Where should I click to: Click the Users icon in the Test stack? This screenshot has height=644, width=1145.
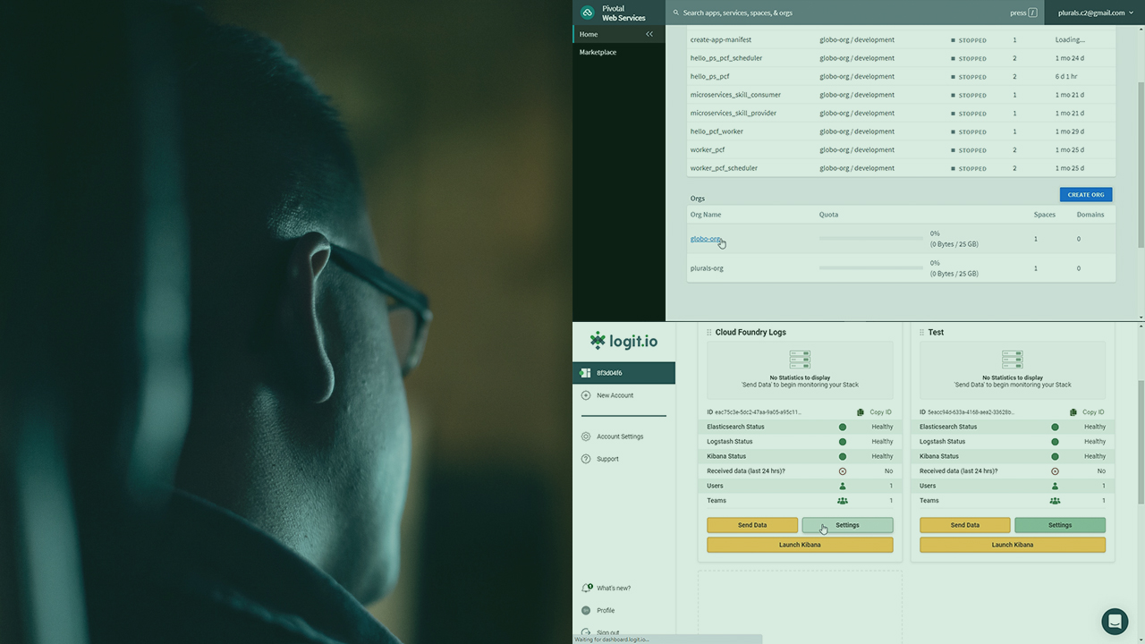[1054, 486]
